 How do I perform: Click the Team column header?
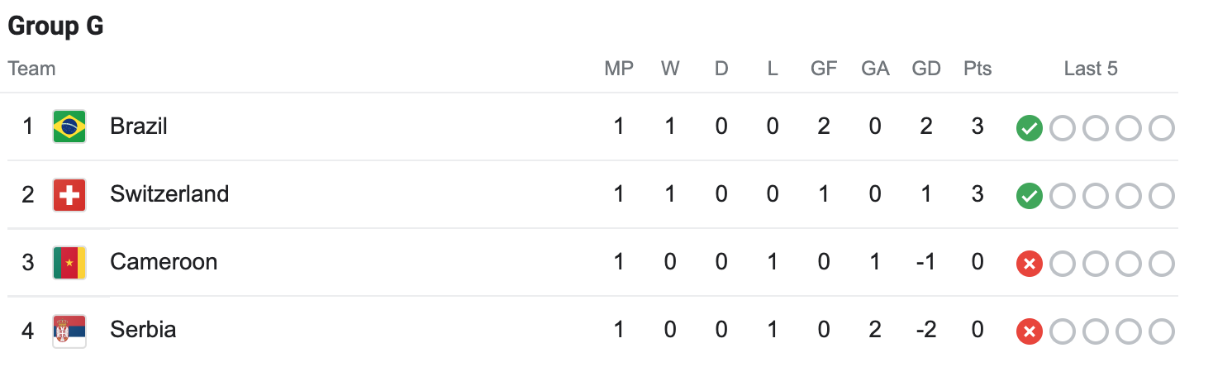[x=31, y=69]
